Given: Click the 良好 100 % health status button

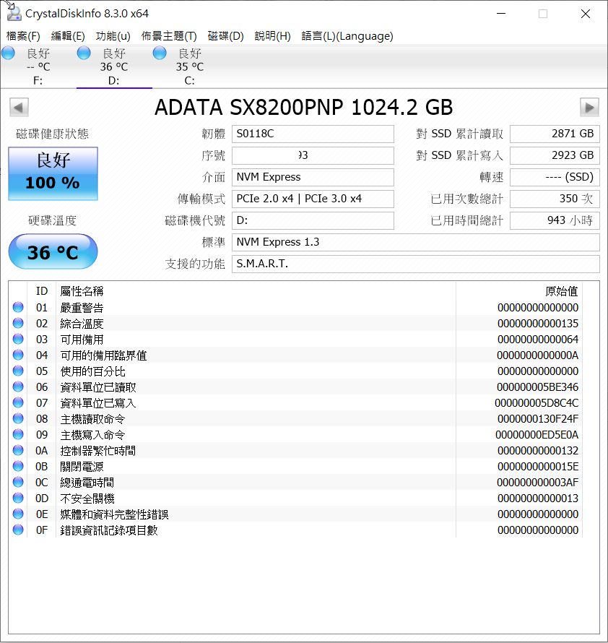Looking at the screenshot, I should (x=53, y=173).
